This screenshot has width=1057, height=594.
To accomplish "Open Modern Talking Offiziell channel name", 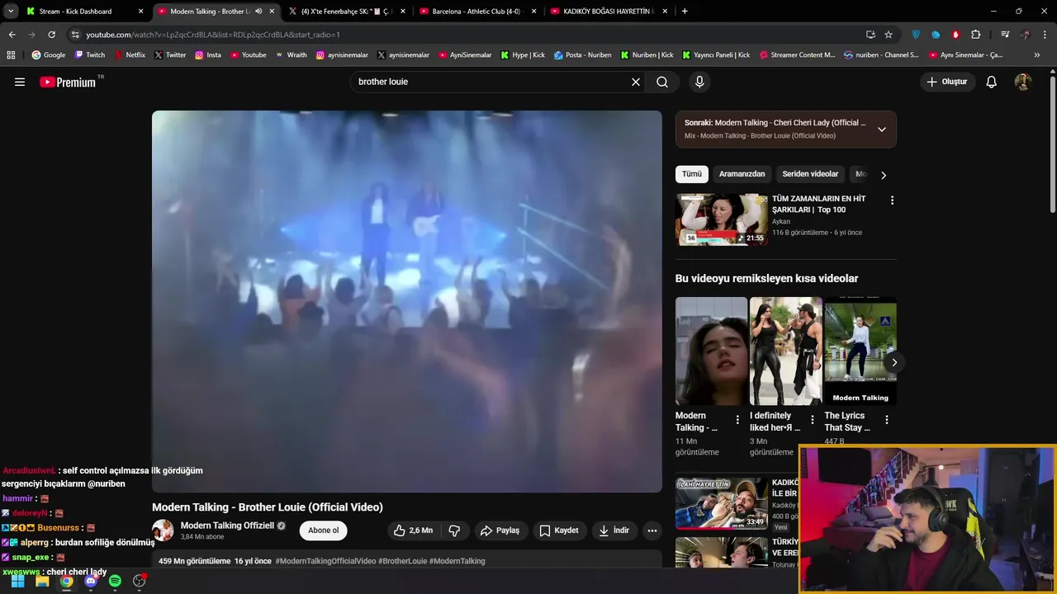I will coord(227,526).
